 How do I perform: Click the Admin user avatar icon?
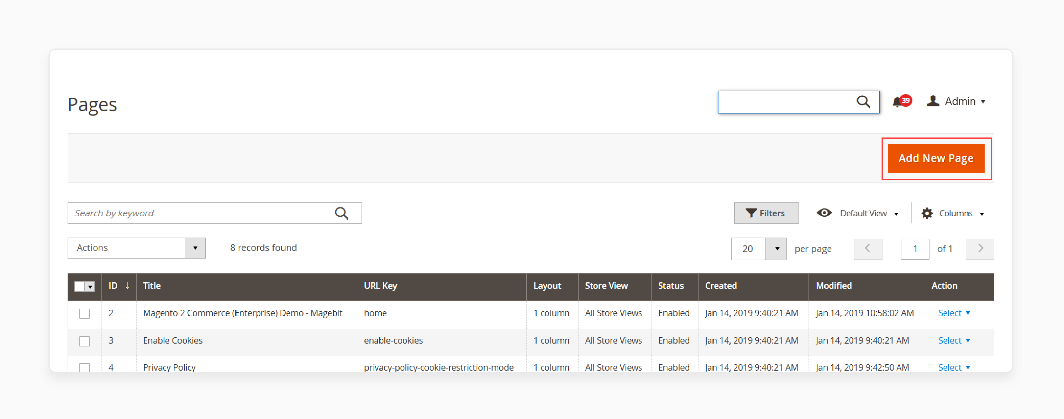point(933,101)
